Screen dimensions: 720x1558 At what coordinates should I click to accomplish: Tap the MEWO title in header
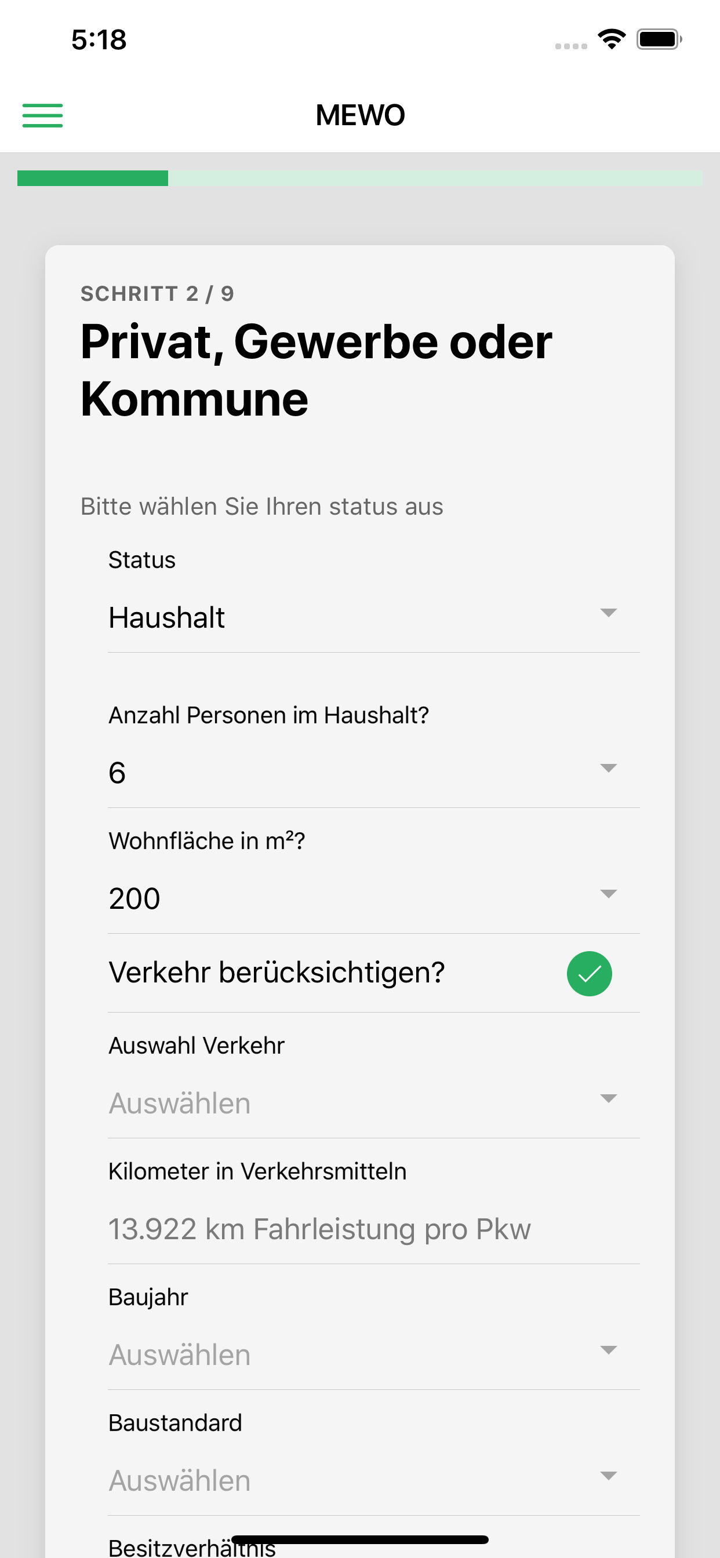tap(360, 115)
